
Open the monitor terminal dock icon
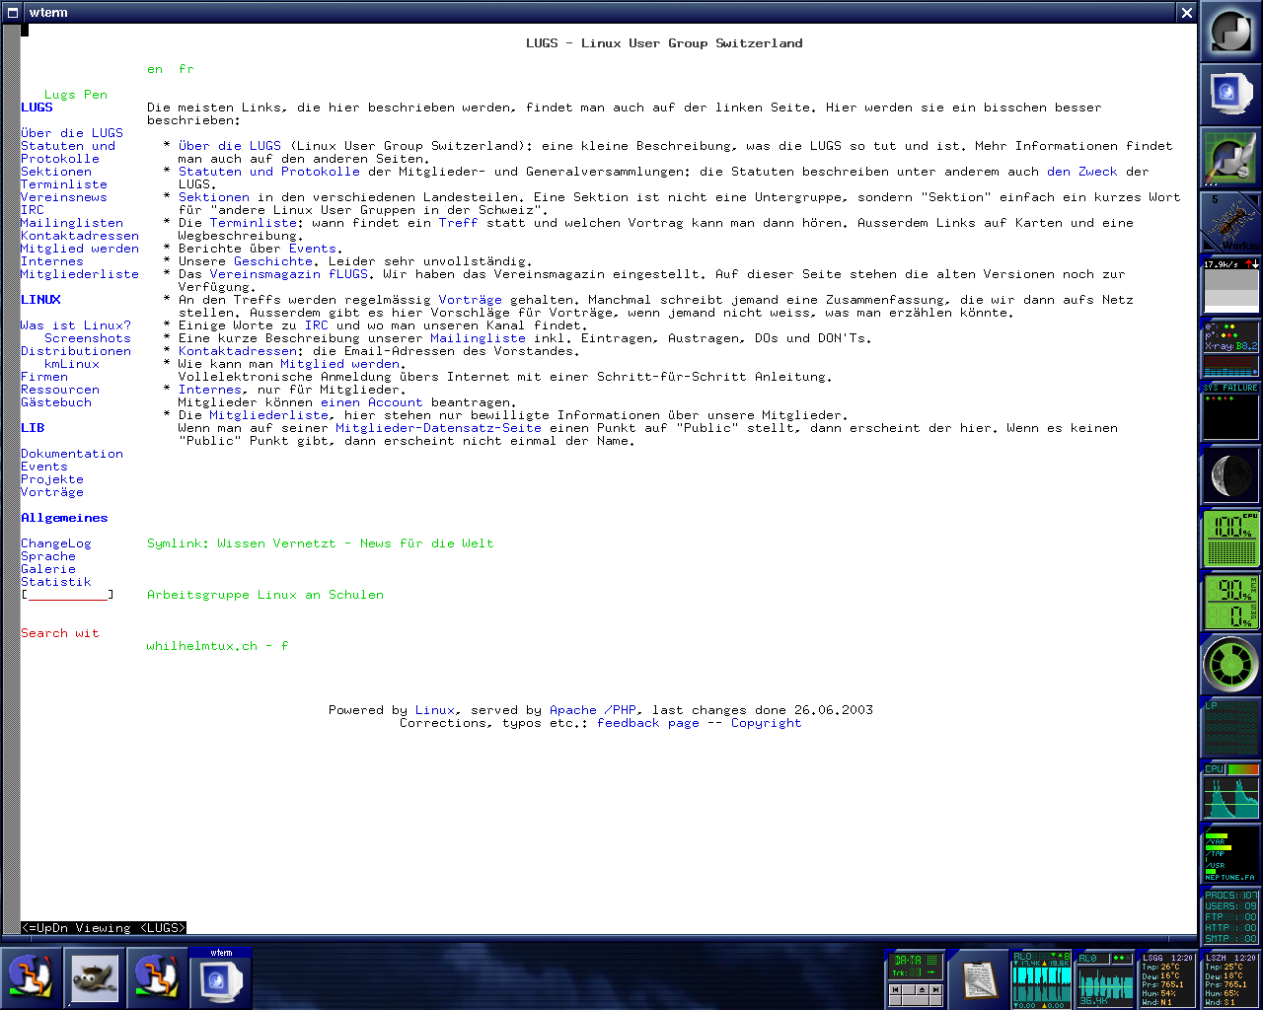pos(1230,95)
